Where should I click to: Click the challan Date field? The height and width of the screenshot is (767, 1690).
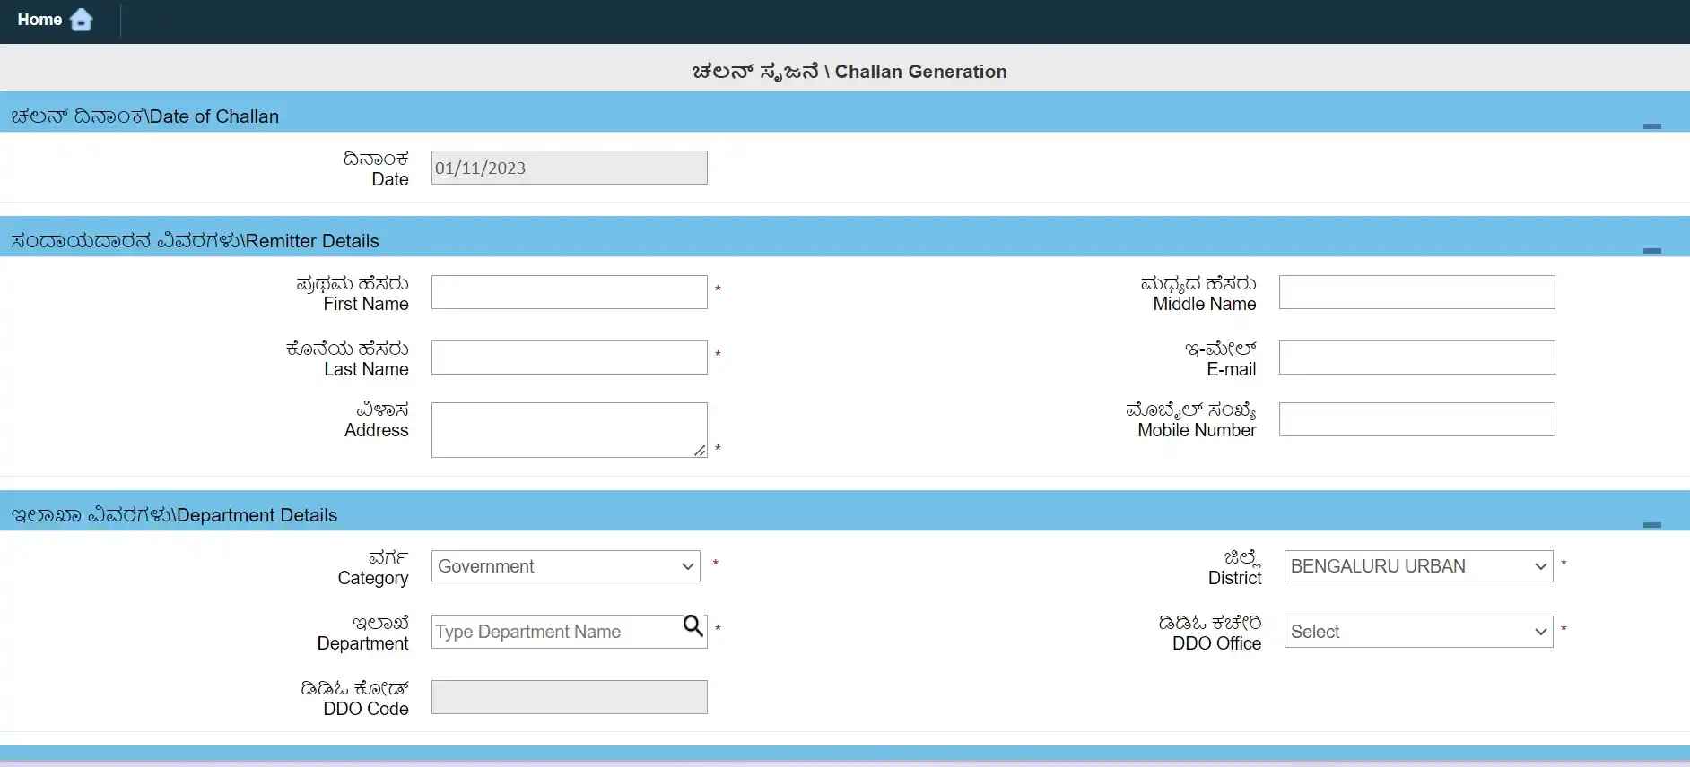[x=569, y=168]
